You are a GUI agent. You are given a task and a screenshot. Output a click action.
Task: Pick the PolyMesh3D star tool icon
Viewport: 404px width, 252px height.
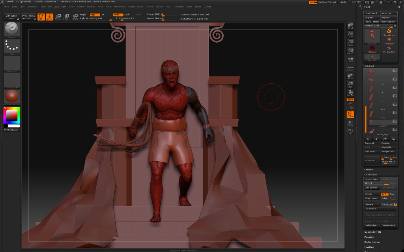point(389,48)
